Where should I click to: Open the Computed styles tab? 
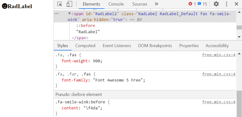(85, 46)
